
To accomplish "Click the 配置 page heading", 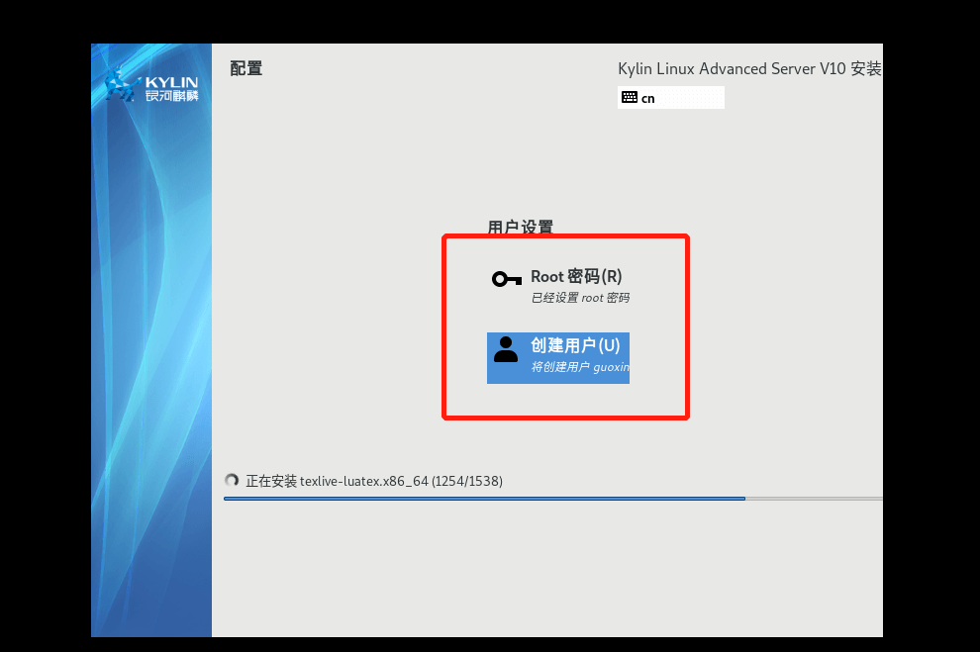I will (245, 68).
